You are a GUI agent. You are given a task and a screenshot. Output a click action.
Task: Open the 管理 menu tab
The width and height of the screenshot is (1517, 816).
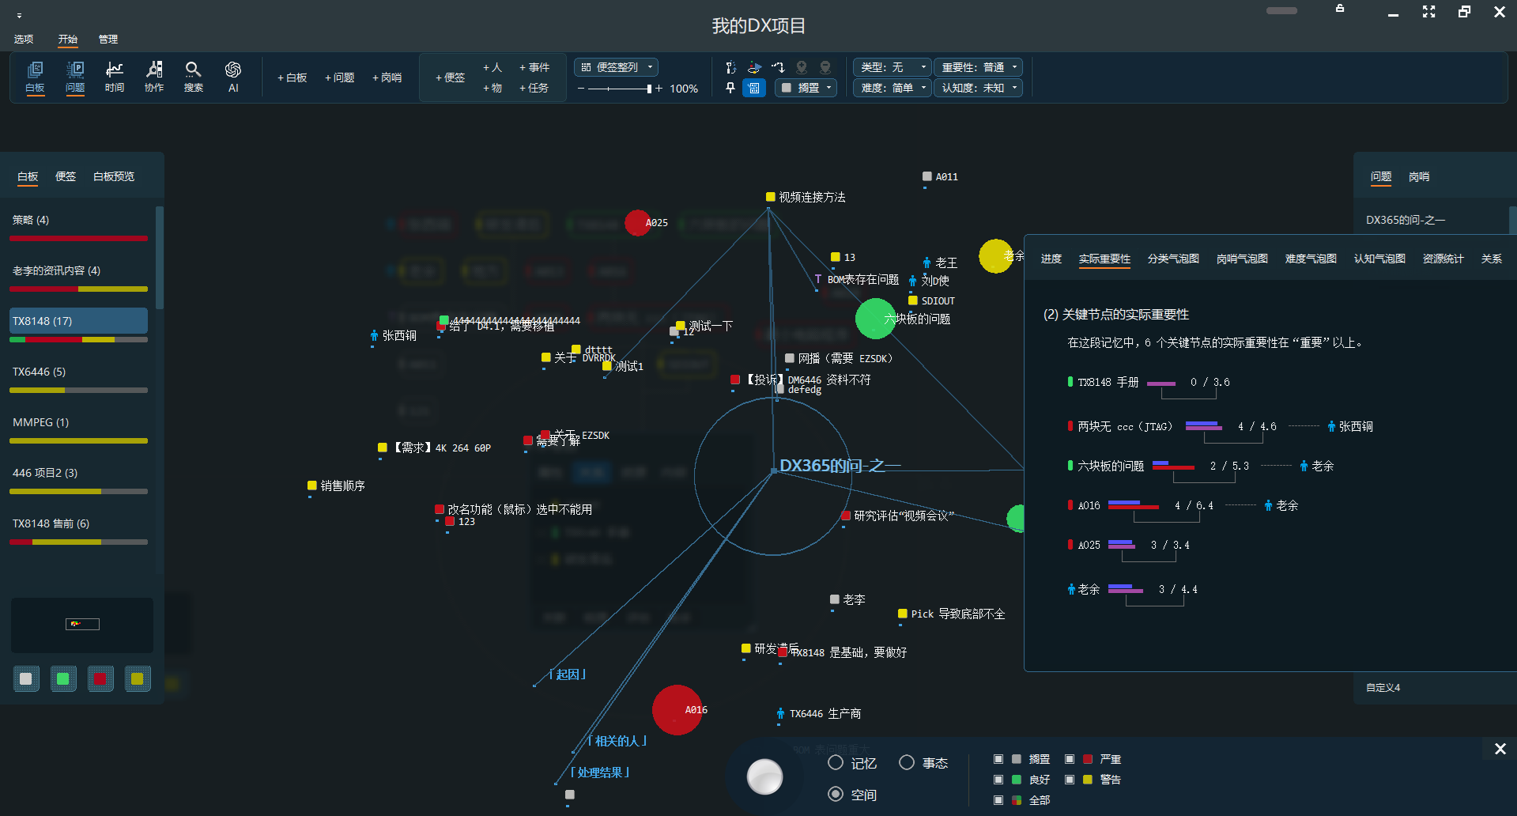pos(108,39)
